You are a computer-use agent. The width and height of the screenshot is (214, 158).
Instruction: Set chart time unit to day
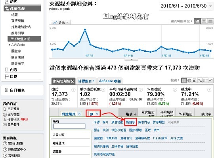point(197,21)
